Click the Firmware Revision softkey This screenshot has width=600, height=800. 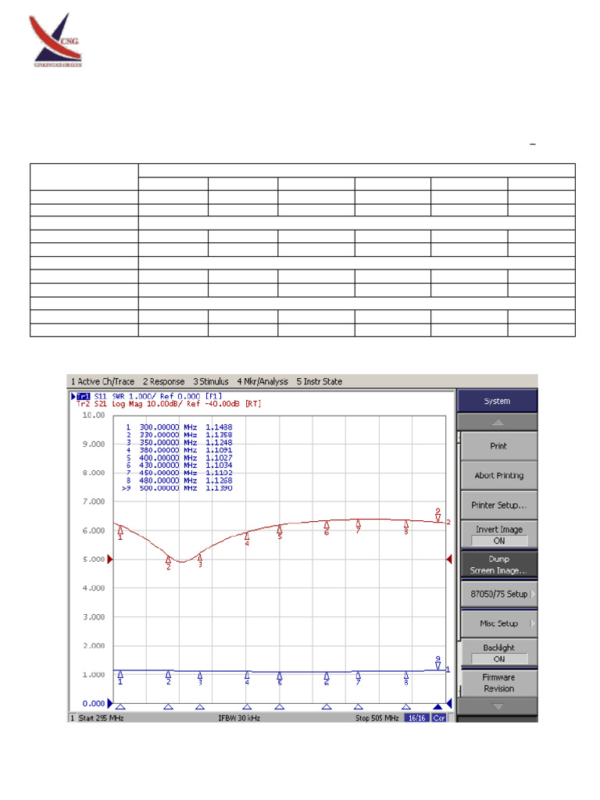[498, 683]
